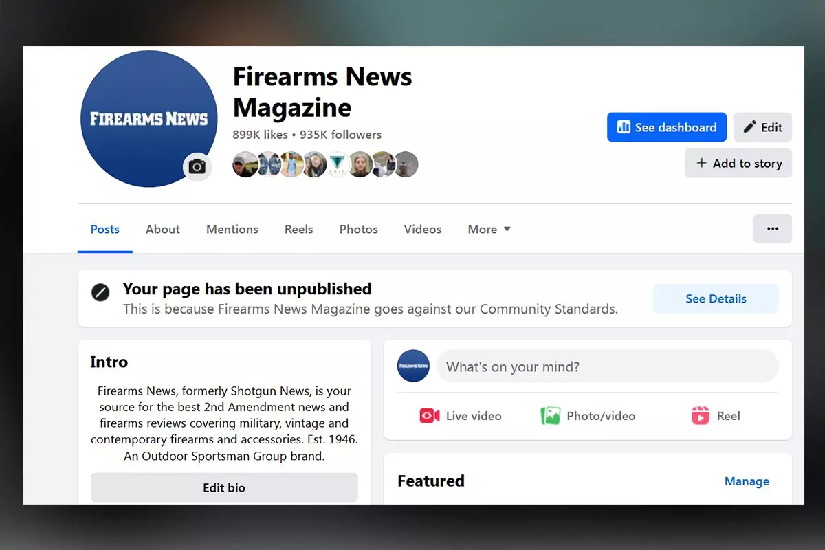Click the last grey follower avatar
The image size is (825, 550).
(x=406, y=164)
